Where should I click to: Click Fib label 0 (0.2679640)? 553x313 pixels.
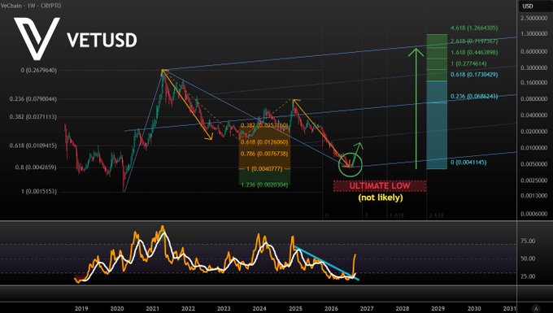[x=38, y=70]
